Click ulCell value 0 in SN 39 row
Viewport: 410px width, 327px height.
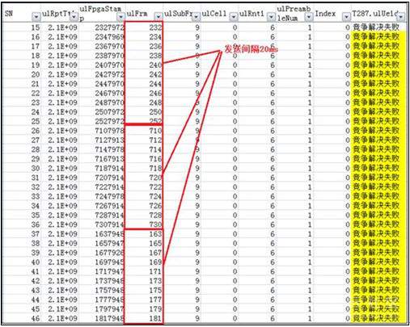[235, 253]
